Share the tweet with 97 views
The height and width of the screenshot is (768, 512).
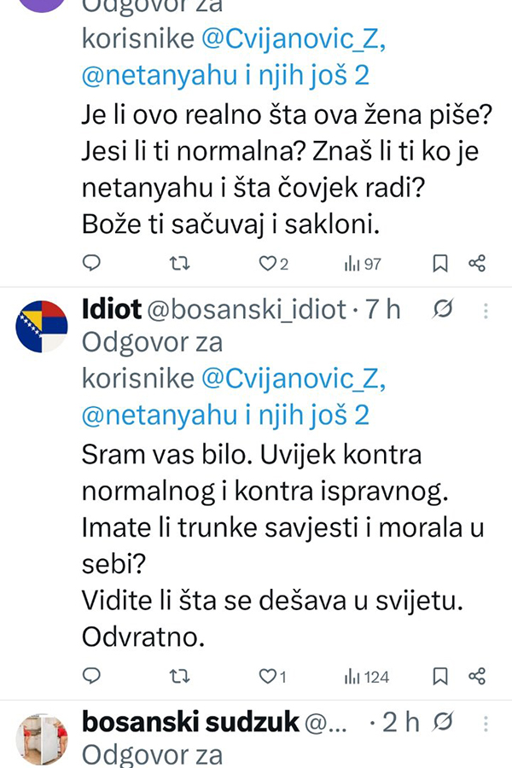pos(477,264)
